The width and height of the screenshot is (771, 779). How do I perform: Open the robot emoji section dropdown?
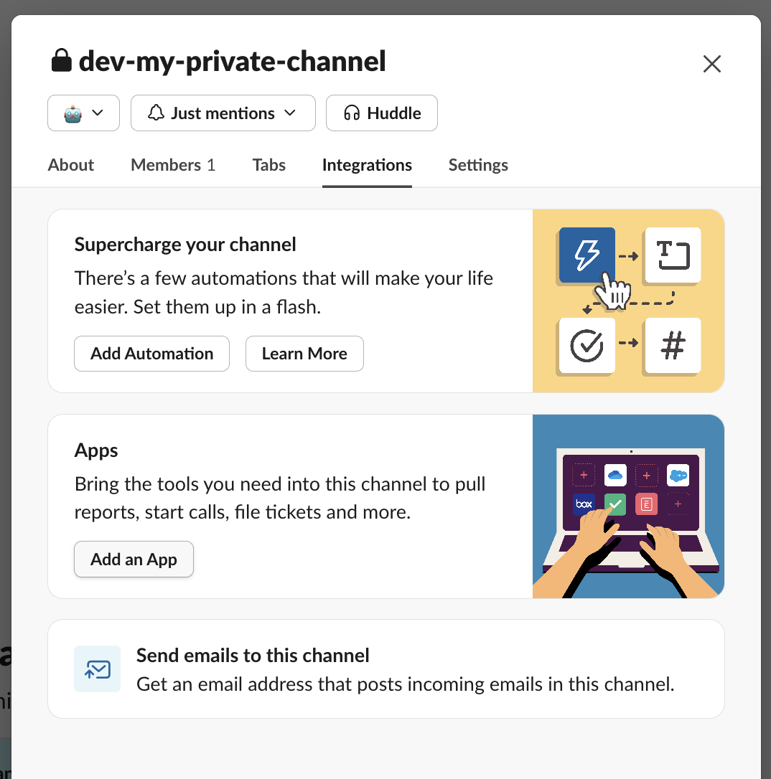click(x=83, y=113)
